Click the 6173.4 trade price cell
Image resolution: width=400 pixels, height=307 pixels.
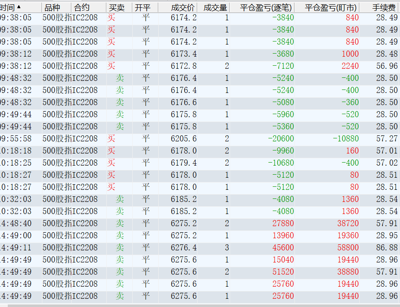click(x=184, y=54)
